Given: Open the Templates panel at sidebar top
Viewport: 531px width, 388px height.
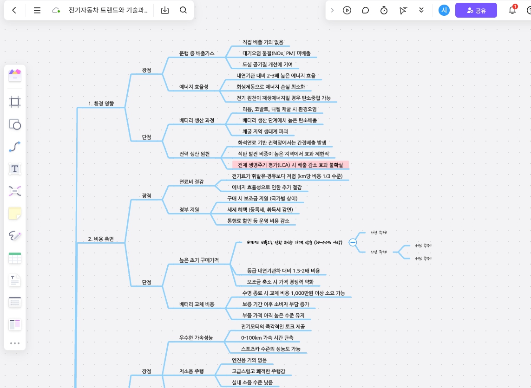Looking at the screenshot, I should pyautogui.click(x=15, y=76).
